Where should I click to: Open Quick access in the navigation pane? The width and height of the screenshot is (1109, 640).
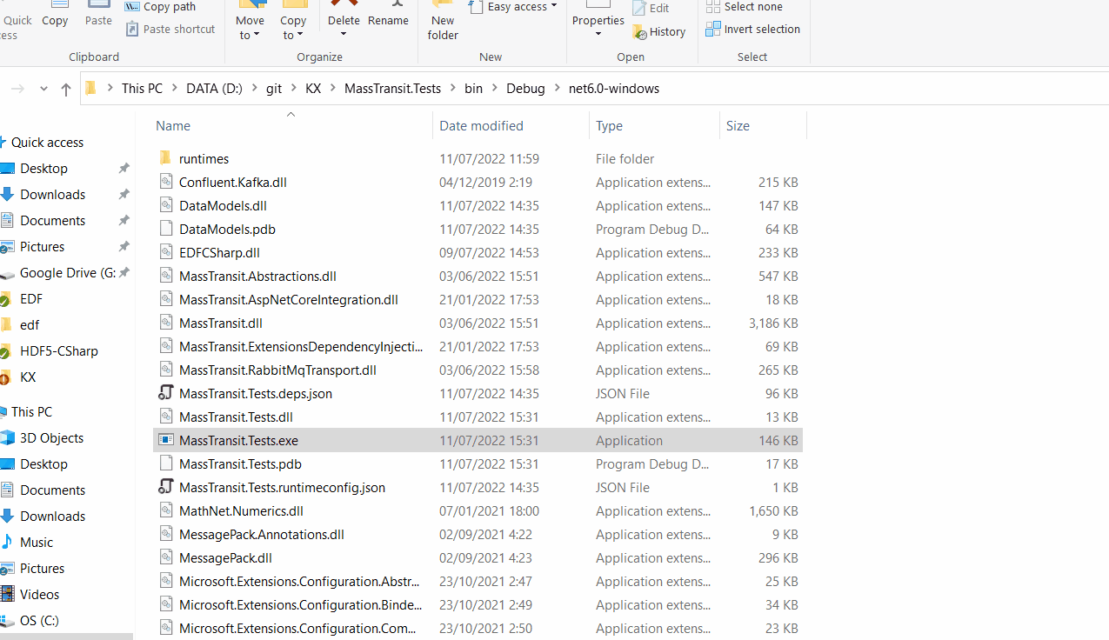click(x=47, y=143)
